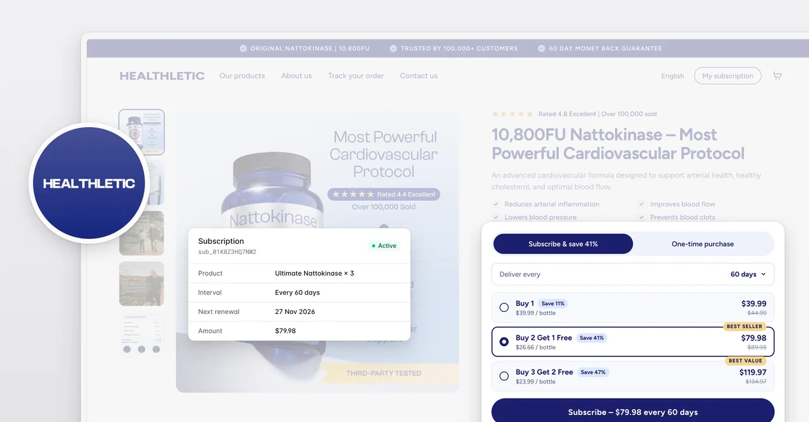
Task: Click the Save 47% badge
Action: coord(593,372)
